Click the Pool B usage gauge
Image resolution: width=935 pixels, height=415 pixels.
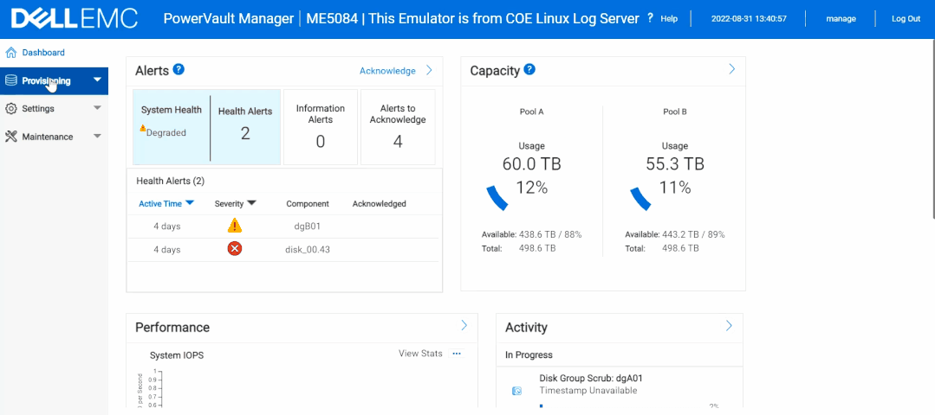[x=640, y=197]
